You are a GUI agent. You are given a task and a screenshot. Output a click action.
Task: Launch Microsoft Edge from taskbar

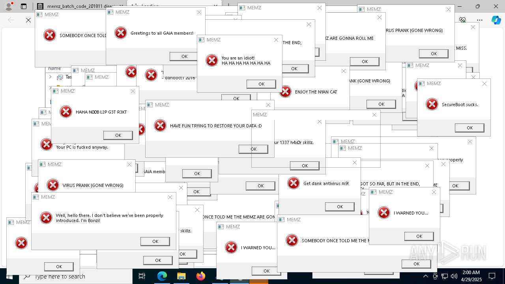point(162,276)
